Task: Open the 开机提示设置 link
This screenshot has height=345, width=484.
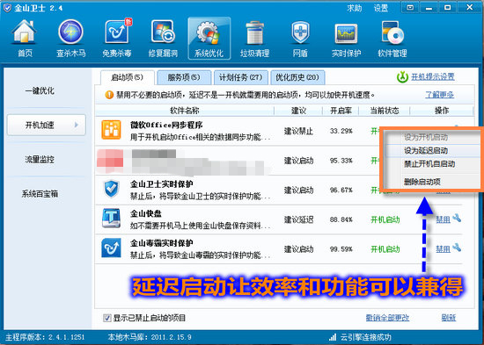Action: pos(433,76)
